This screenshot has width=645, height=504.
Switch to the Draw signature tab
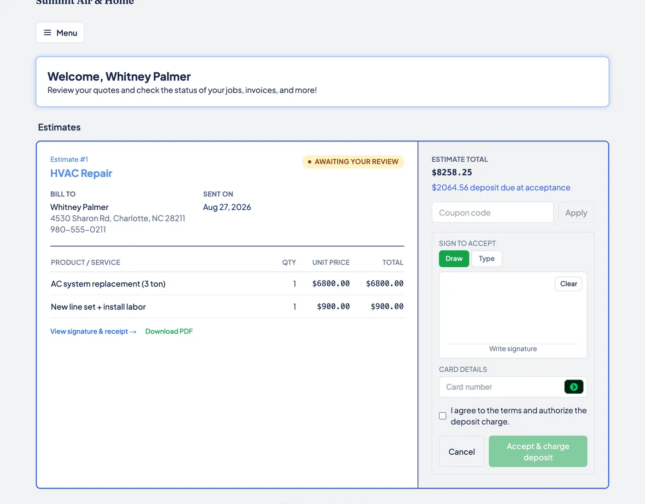[x=454, y=259]
